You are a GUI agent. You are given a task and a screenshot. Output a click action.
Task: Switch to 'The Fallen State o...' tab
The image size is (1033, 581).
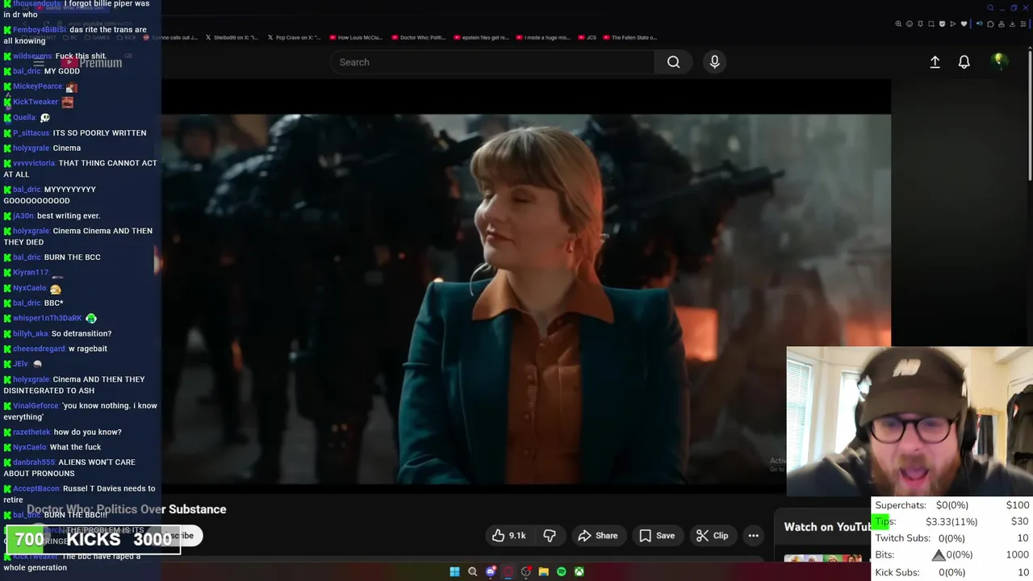click(631, 37)
